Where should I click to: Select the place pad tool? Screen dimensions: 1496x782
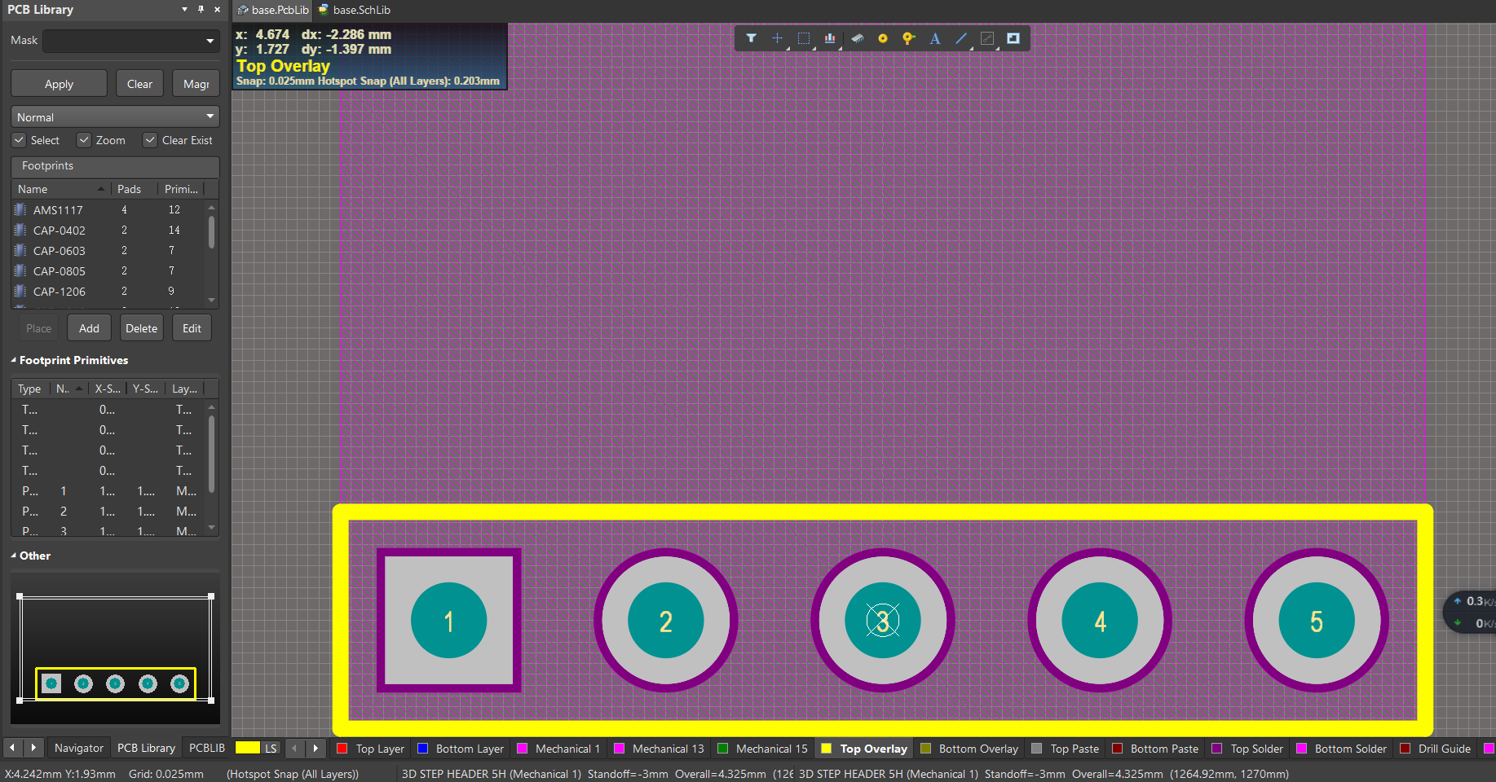coord(883,38)
